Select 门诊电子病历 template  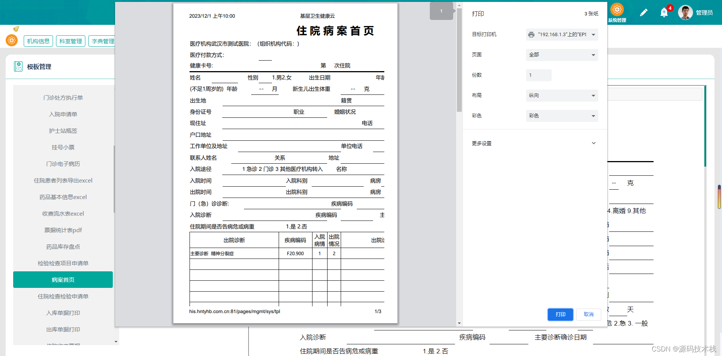click(x=63, y=164)
